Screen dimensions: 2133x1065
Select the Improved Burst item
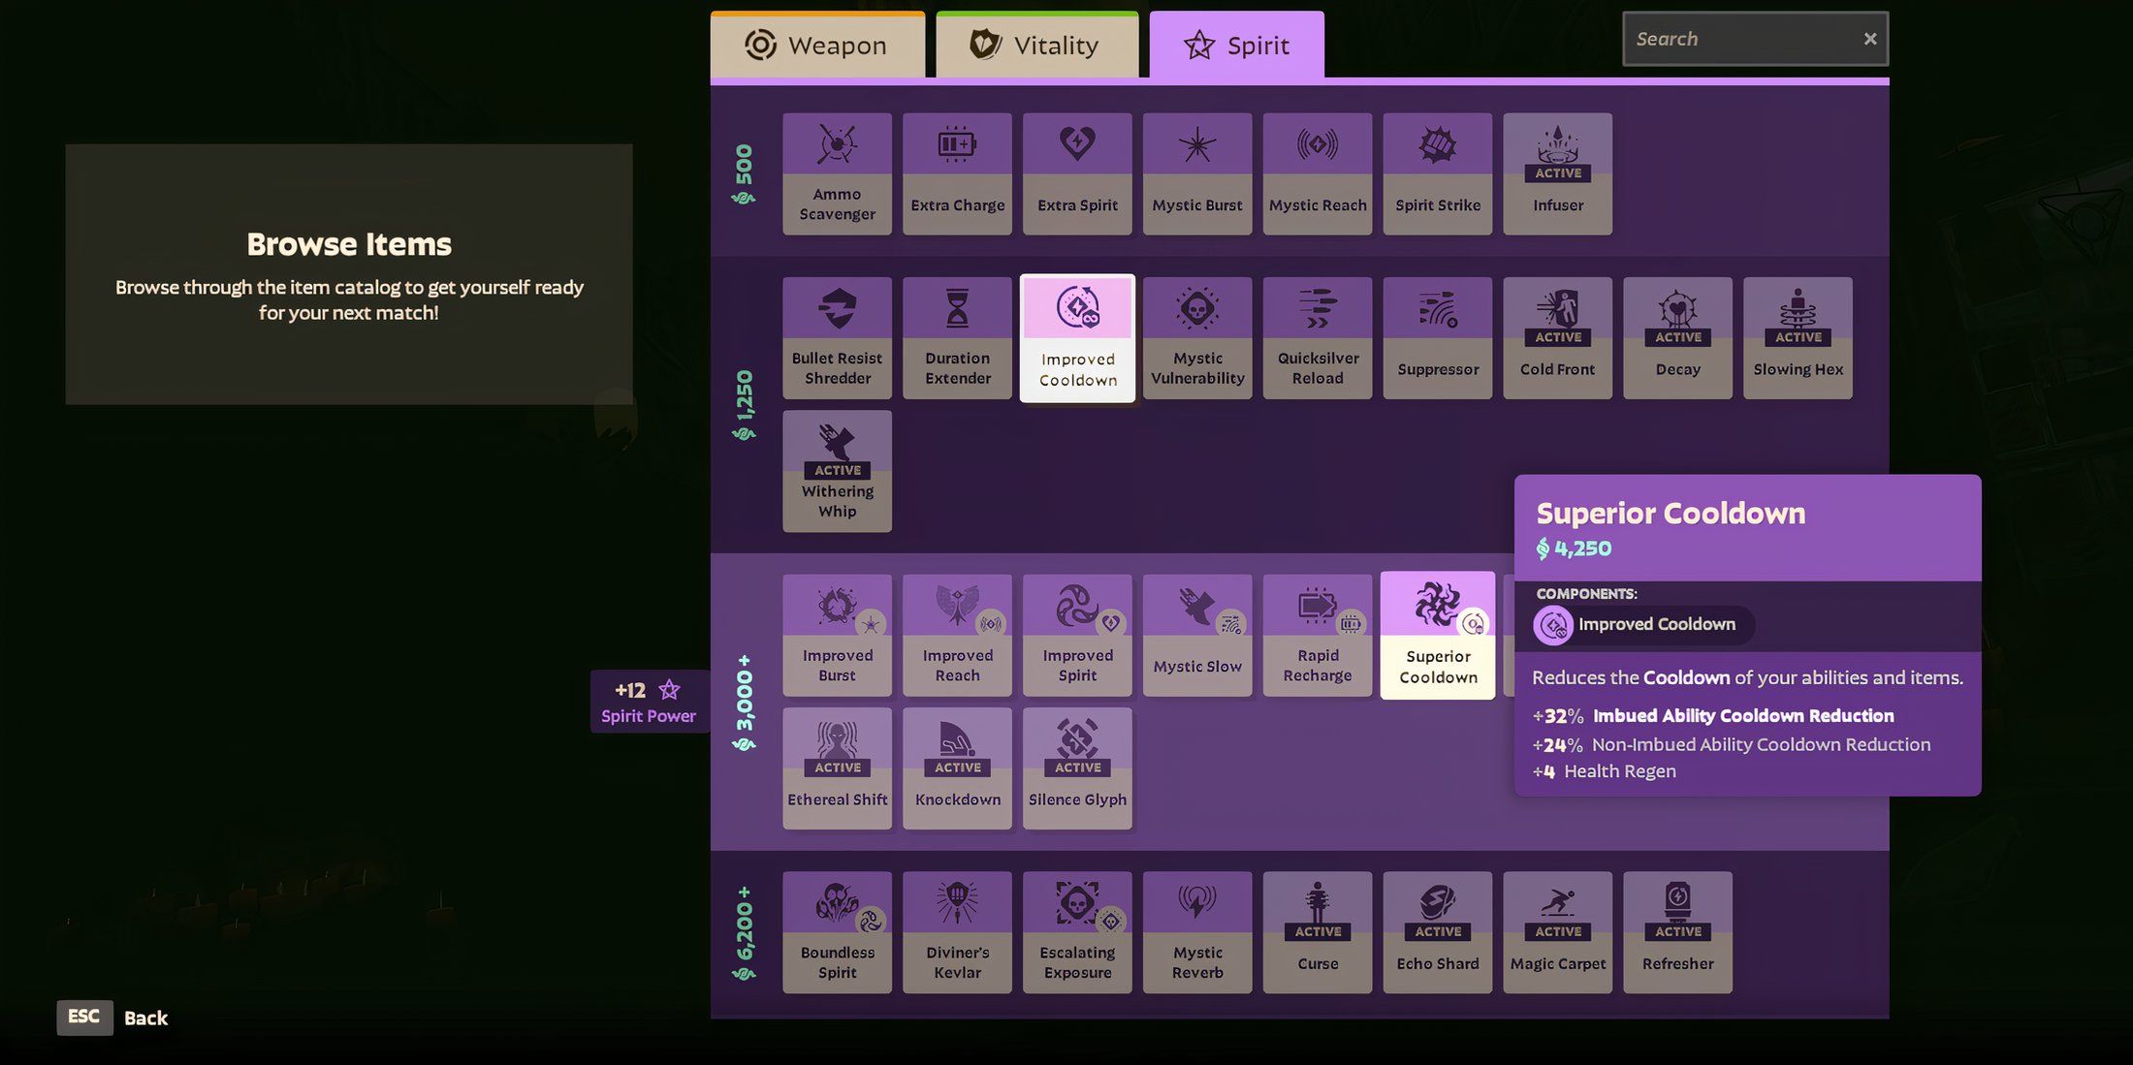pos(837,636)
